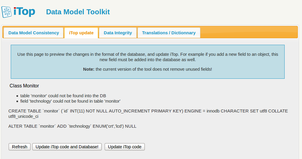The width and height of the screenshot is (302, 159).
Task: Open the Translations / Dictionnary tab
Action: (x=169, y=33)
